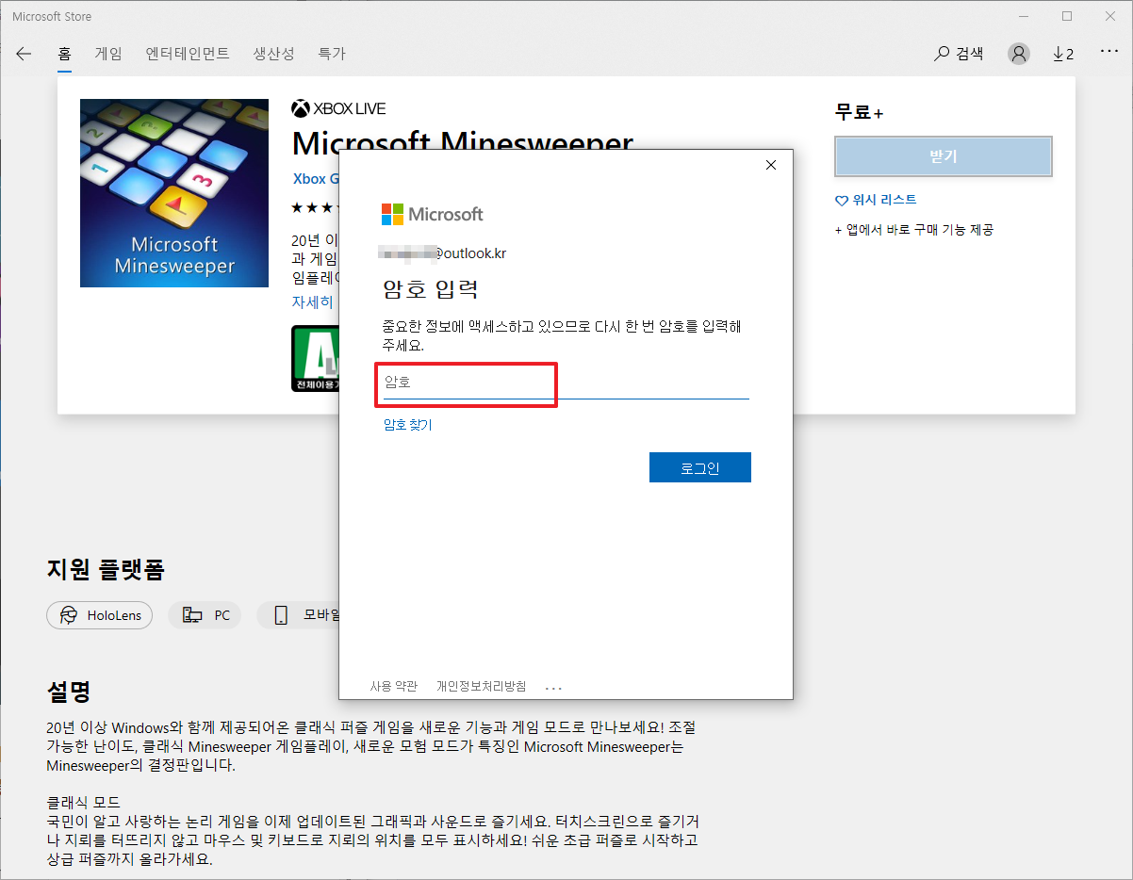The image size is (1133, 880).
Task: Go back with the arrow icon
Action: pos(24,54)
